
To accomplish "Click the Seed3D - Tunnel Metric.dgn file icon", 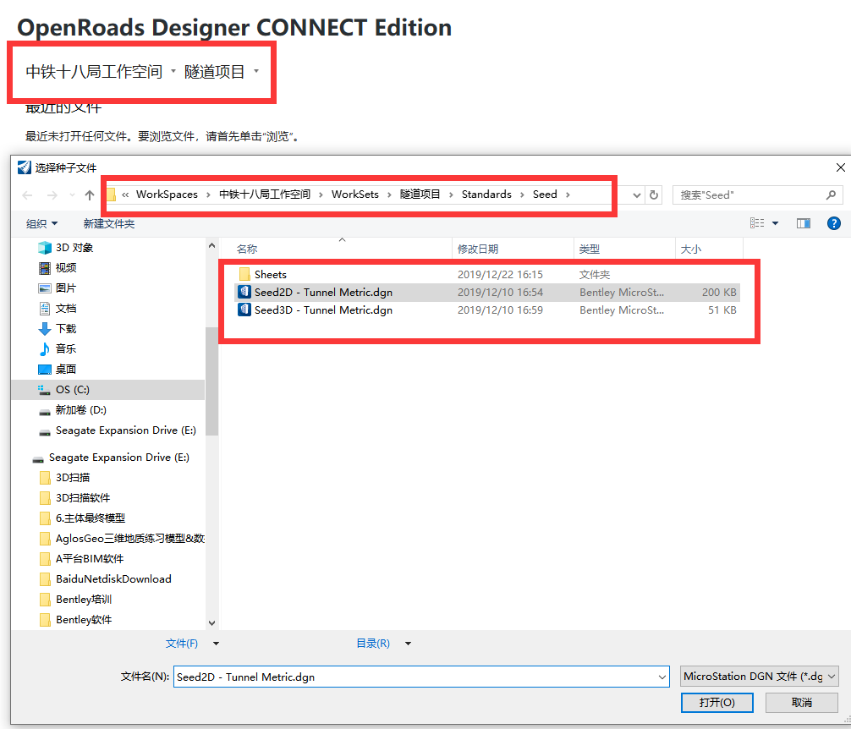I will tap(245, 310).
